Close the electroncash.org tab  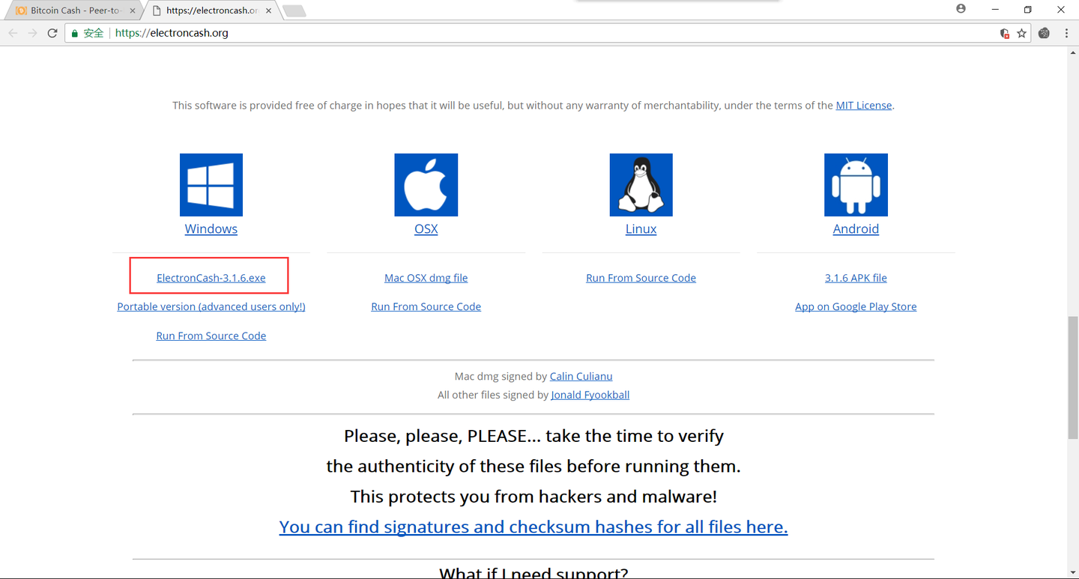tap(269, 10)
